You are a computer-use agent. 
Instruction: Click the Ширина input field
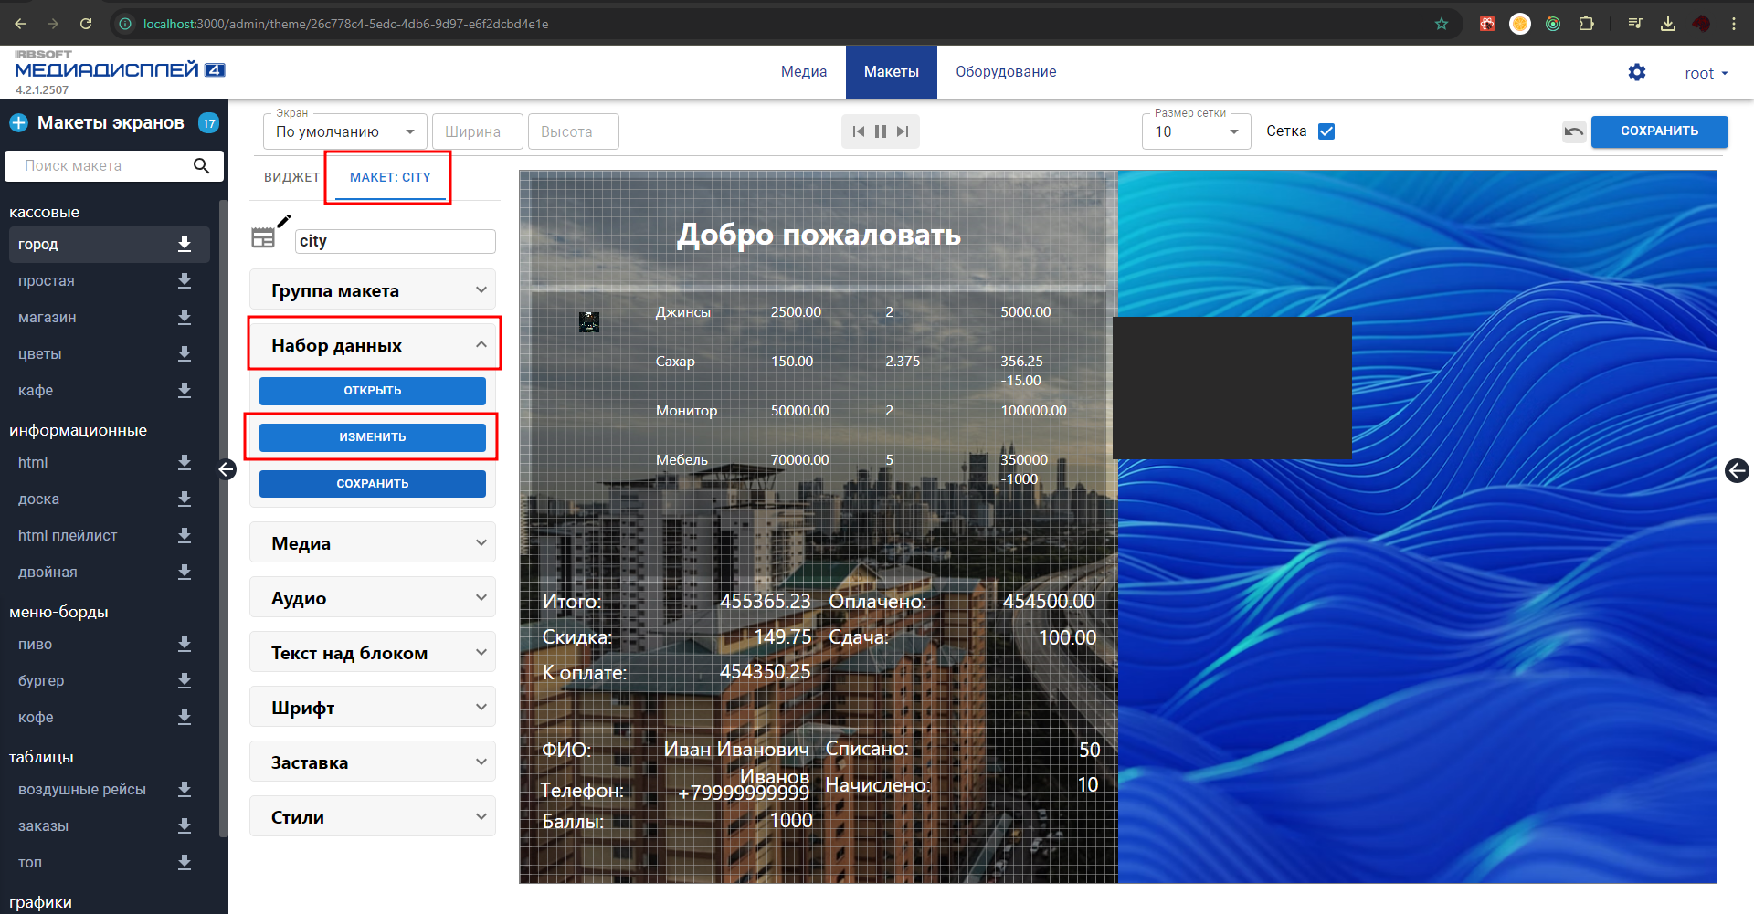coord(477,131)
